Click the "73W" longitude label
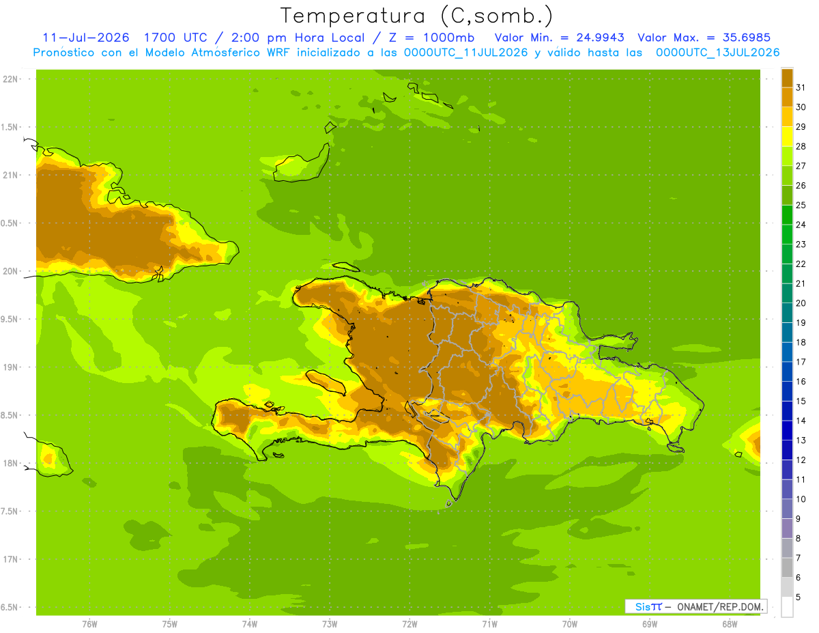This screenshot has height=633, width=819. tap(330, 624)
